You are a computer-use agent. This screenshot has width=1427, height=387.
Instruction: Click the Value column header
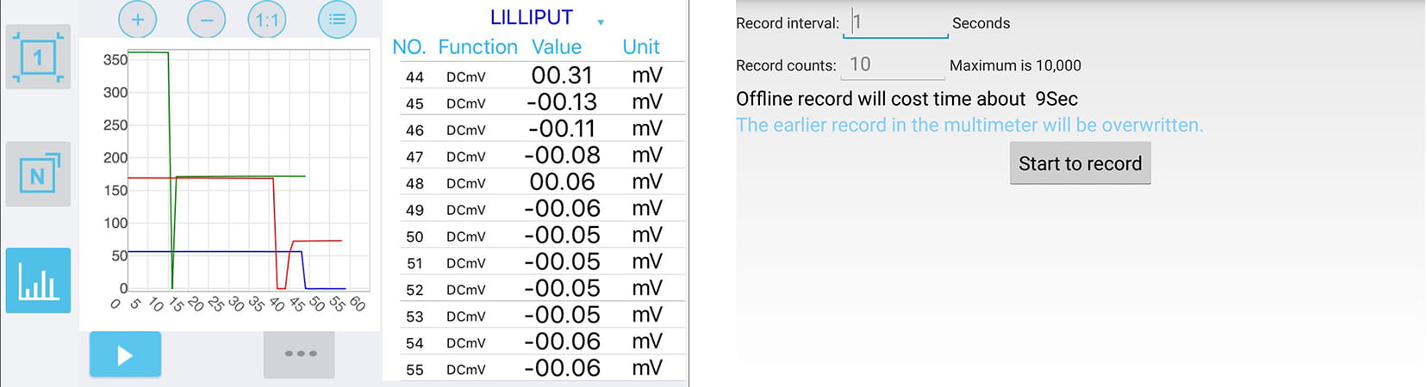coord(556,47)
